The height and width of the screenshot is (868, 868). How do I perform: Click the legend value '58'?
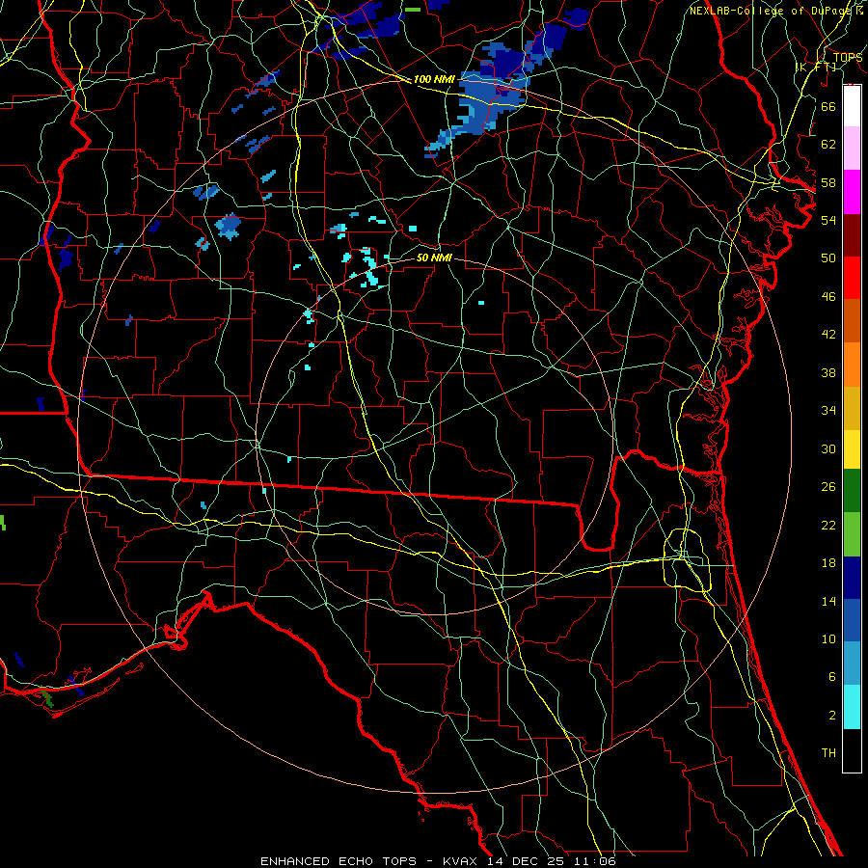(x=828, y=182)
